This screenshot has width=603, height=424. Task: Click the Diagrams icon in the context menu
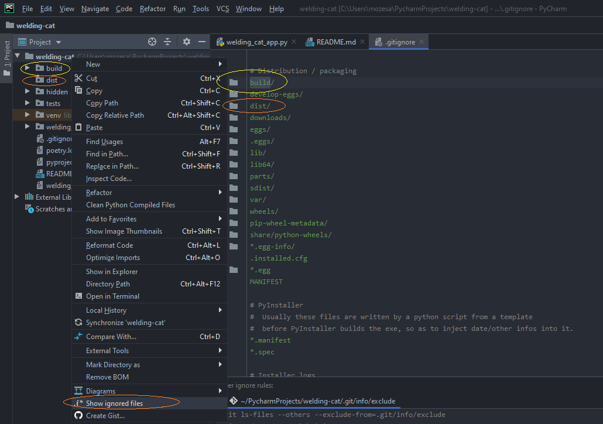click(x=78, y=390)
